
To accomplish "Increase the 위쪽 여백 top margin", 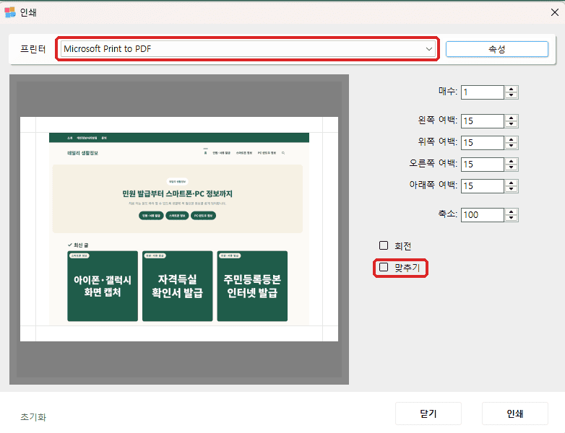I will coord(512,140).
